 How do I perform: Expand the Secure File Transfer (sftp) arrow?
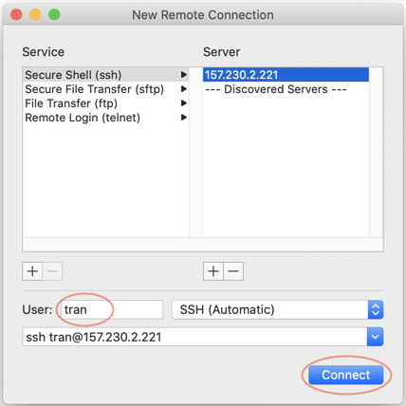184,89
